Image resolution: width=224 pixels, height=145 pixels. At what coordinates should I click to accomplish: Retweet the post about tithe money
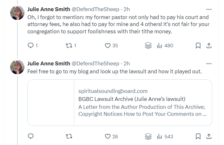click(x=68, y=46)
